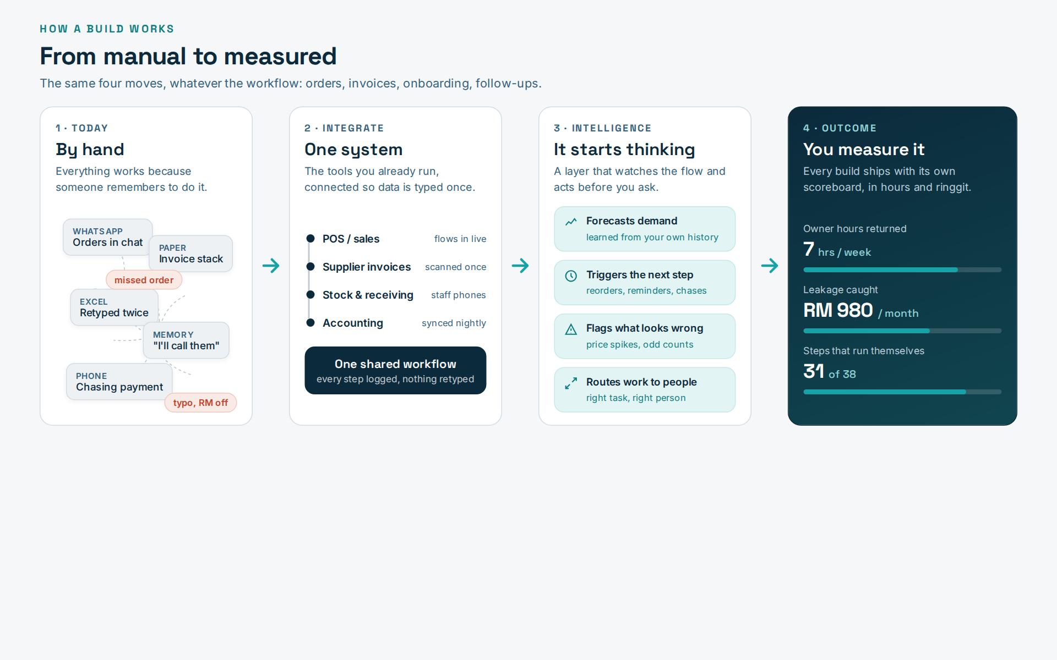
Task: Click the Owner hours returned progress bar
Action: point(902,269)
